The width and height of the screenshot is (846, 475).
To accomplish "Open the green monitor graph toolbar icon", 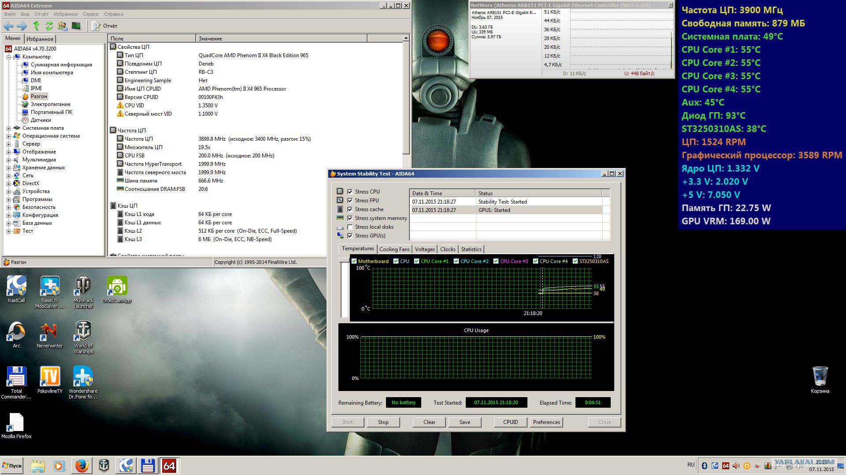I will (76, 26).
